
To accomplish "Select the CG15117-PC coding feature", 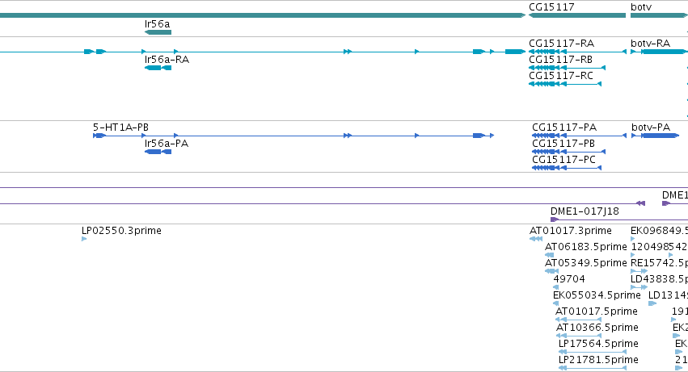I will pos(567,168).
